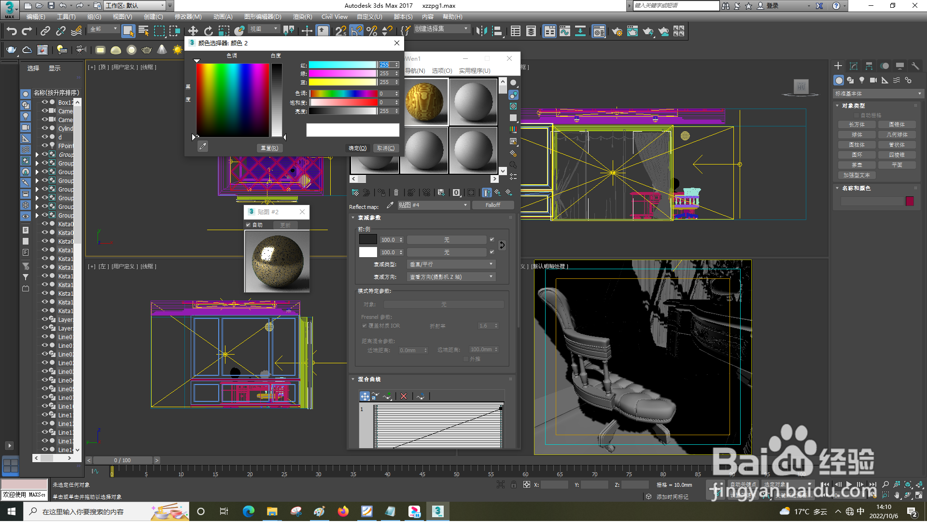Viewport: 927px width, 522px height.
Task: Open the Civil View menu
Action: [335, 16]
